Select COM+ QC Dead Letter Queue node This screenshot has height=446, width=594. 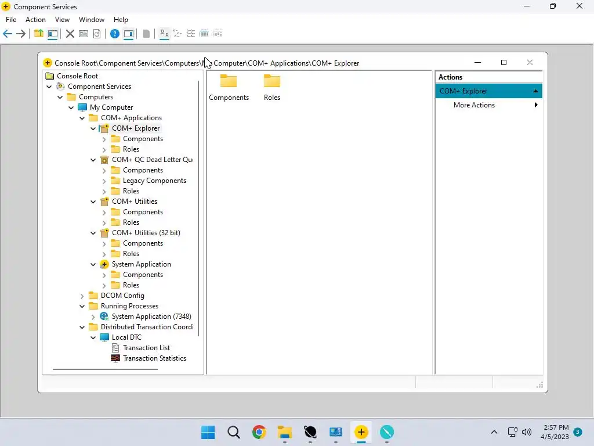pos(153,160)
